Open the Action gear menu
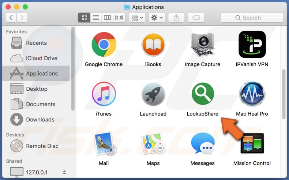Viewport: 289px width, 180px height. coord(157,18)
